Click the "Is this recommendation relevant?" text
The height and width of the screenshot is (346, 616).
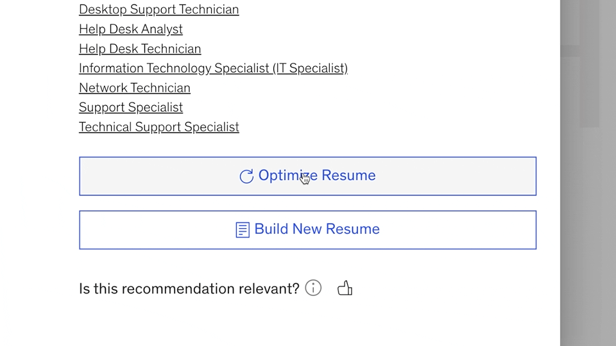189,289
